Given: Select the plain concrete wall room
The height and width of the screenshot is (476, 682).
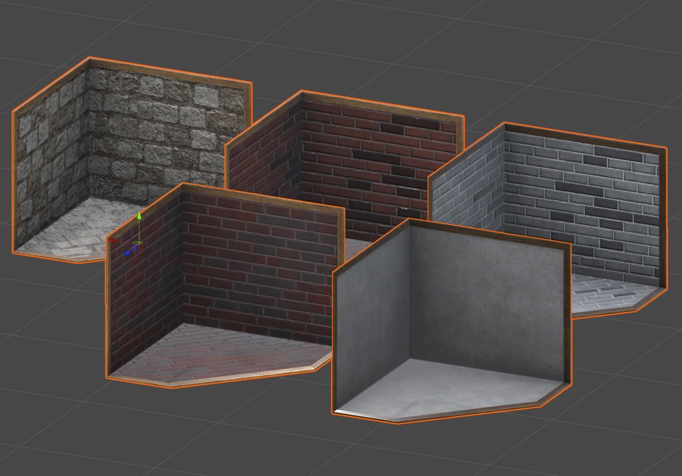Looking at the screenshot, I should [452, 322].
